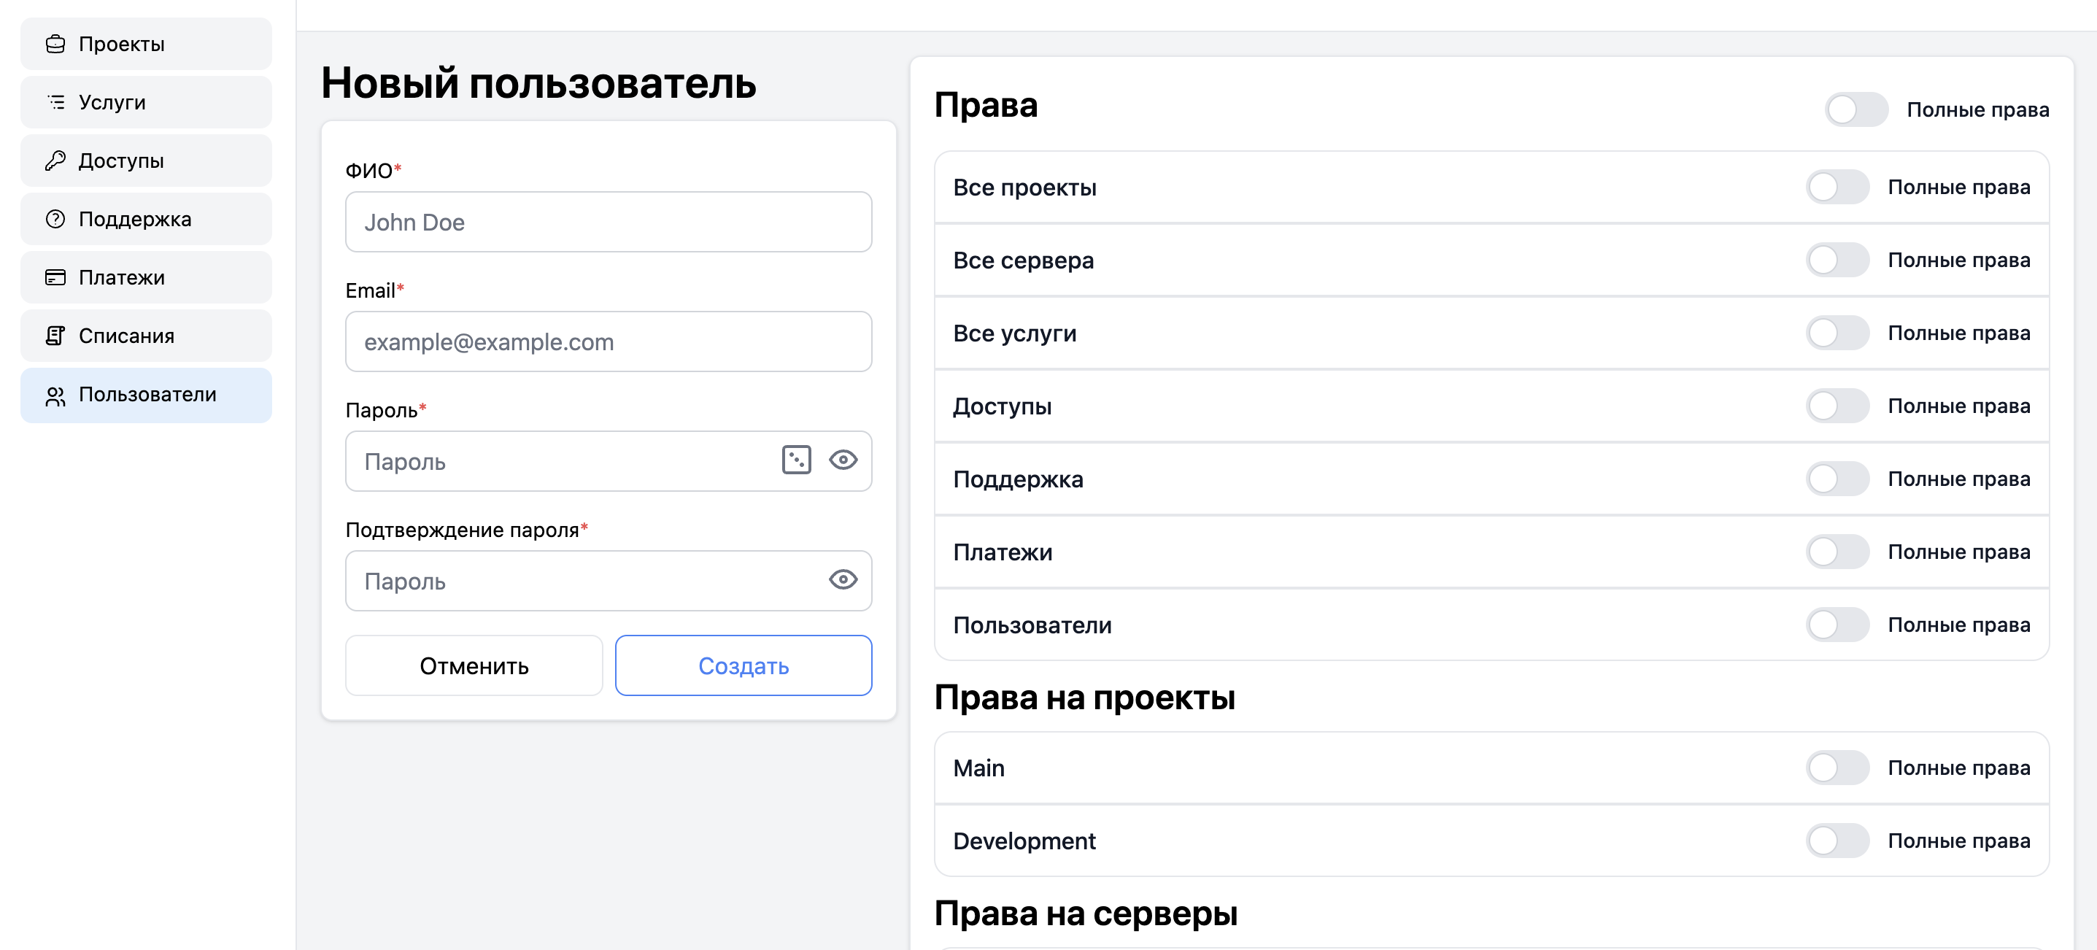Viewport: 2097px width, 950px height.
Task: Click the users icon beside Пользователи
Action: (55, 395)
